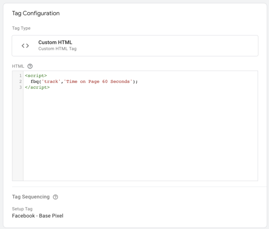This screenshot has height=229, width=269.
Task: Open the Tag Sequencing help icon
Action: [55, 197]
